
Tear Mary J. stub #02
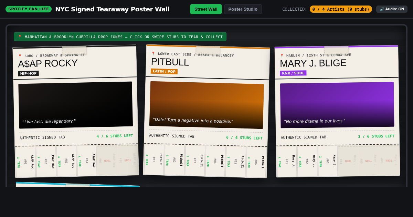[x=307, y=161]
